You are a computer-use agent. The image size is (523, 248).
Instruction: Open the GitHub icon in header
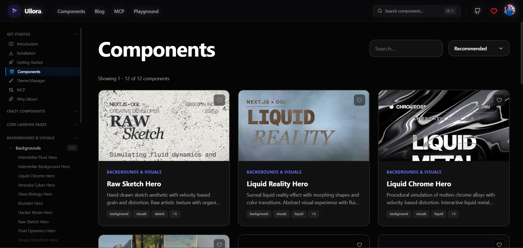click(x=477, y=11)
